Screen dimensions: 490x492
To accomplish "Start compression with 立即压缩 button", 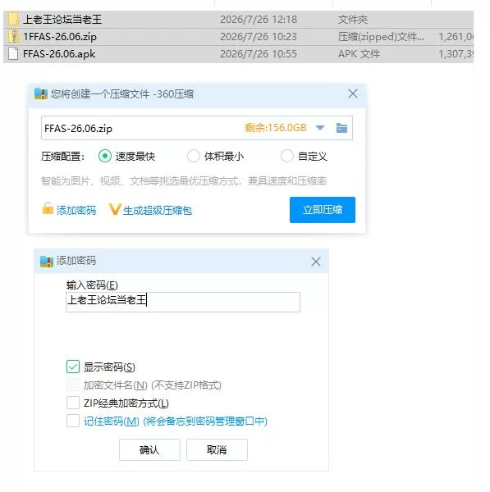I will click(323, 210).
